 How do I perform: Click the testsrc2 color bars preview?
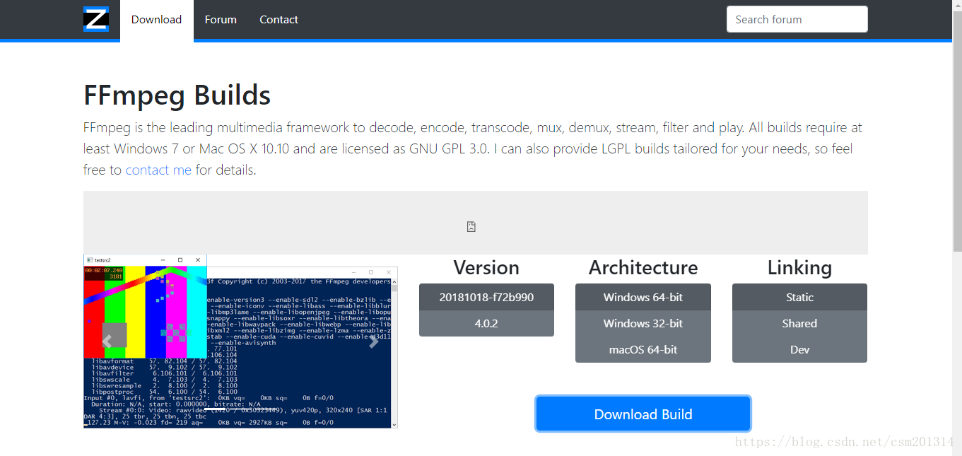click(145, 311)
